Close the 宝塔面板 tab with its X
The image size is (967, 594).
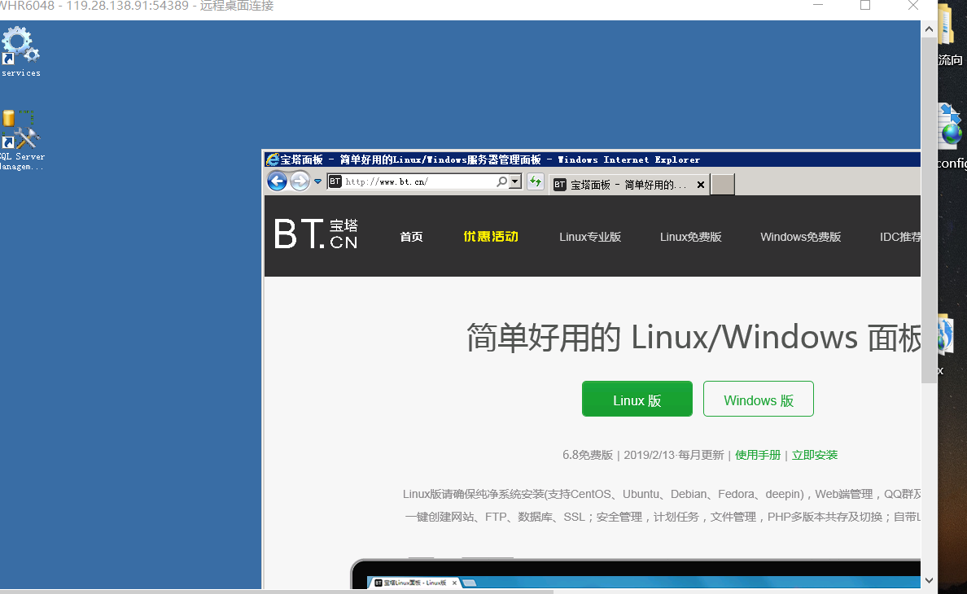pyautogui.click(x=701, y=184)
